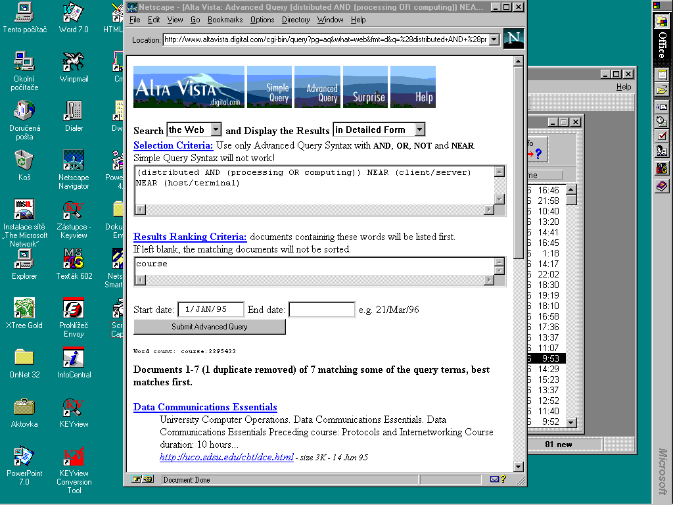This screenshot has height=505, width=673.
Task: Click the query box horizontal scrollbar right arrow
Action: click(489, 210)
